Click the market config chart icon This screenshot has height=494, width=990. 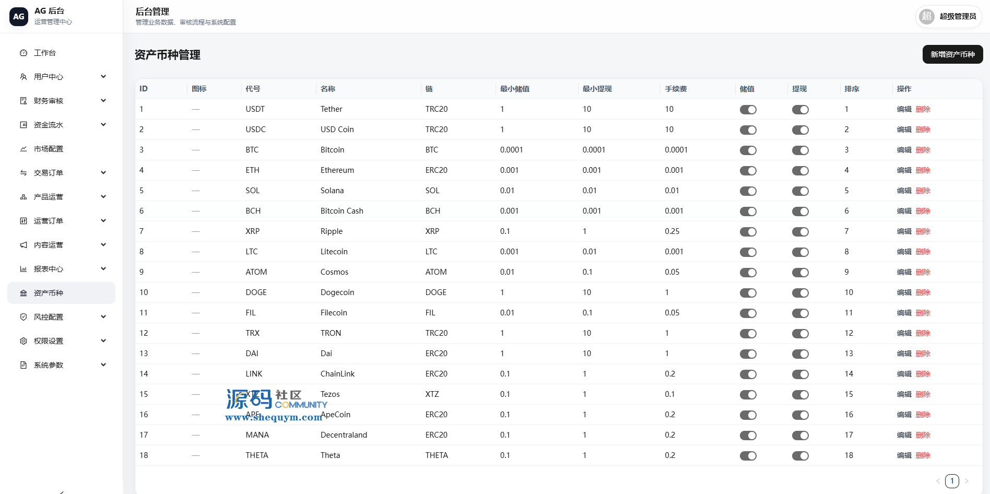tap(23, 149)
